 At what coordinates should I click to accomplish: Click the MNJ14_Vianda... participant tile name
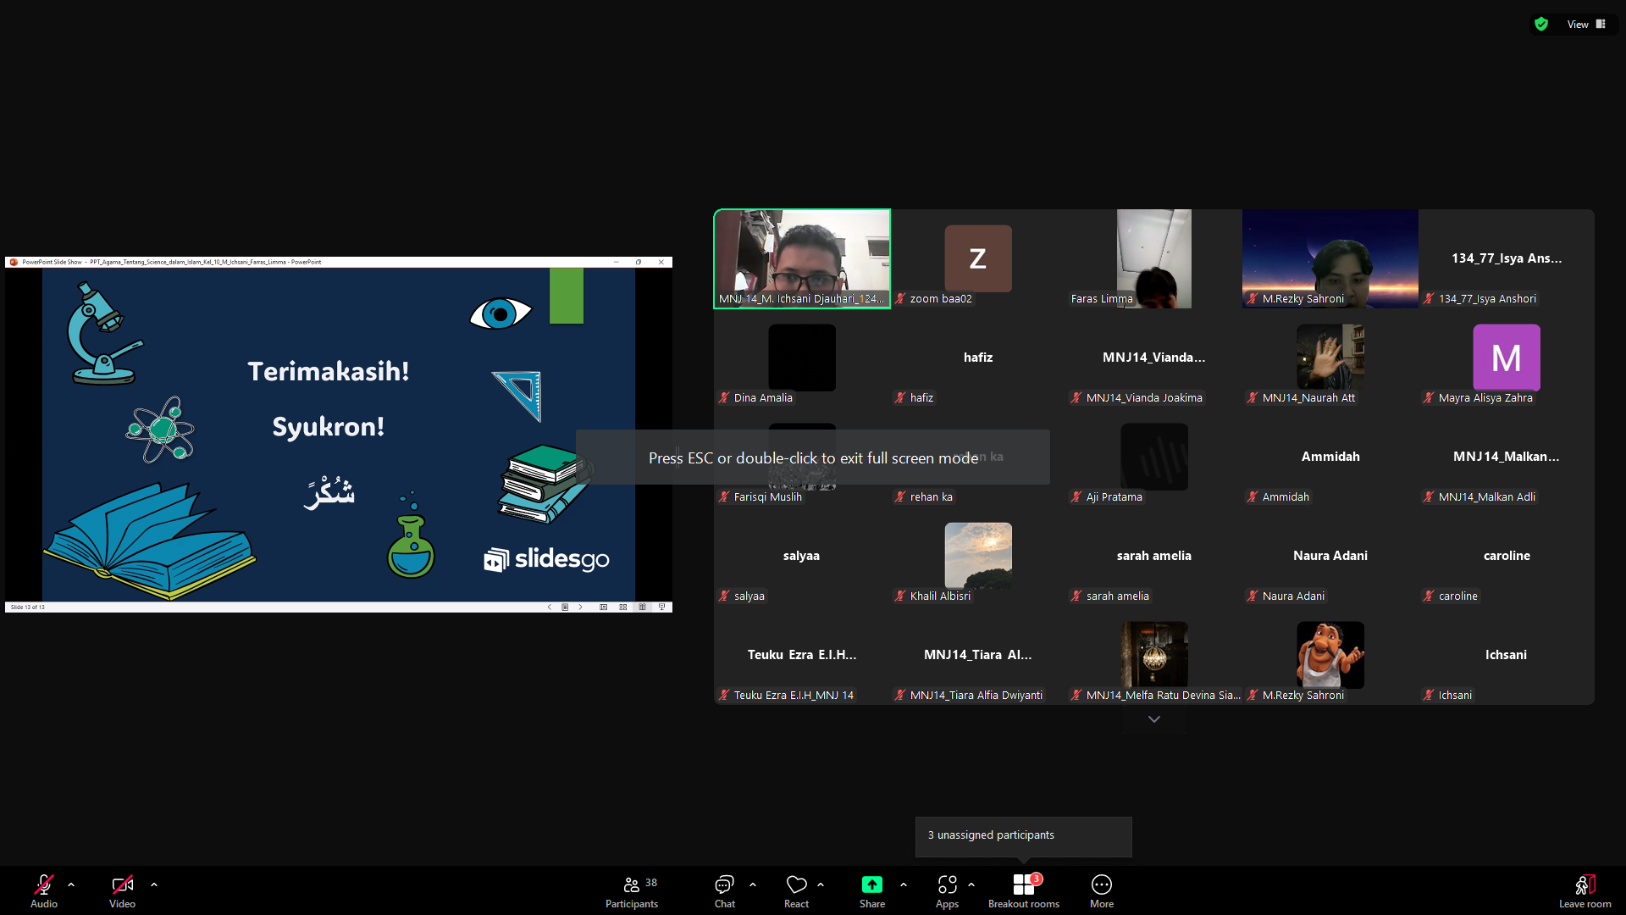pyautogui.click(x=1154, y=358)
